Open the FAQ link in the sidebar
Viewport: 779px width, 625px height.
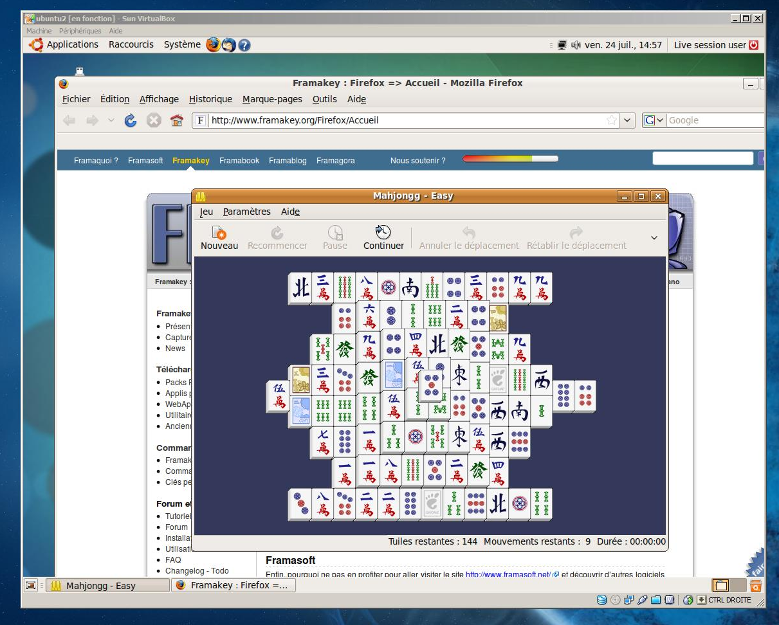[x=173, y=560]
